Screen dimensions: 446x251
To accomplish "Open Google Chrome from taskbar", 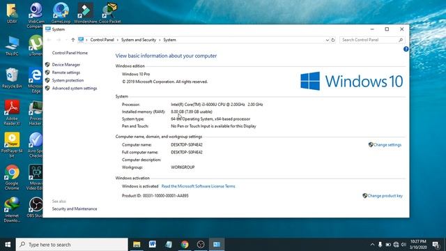I will pos(185,245).
